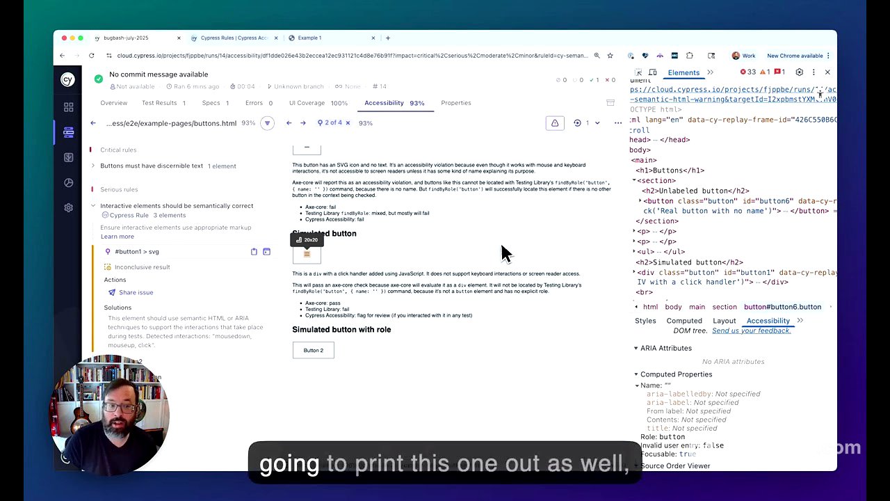The image size is (890, 501).
Task: Select the section breadcrumb in DevTools
Action: pyautogui.click(x=725, y=307)
